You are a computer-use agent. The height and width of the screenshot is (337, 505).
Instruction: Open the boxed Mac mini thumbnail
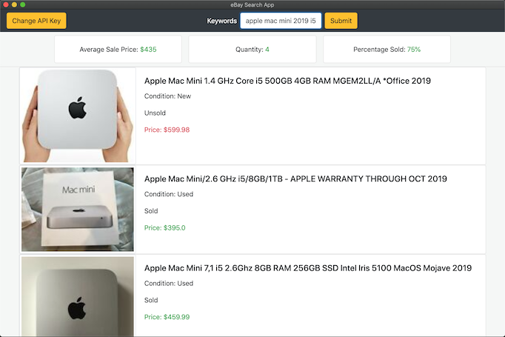click(x=78, y=210)
